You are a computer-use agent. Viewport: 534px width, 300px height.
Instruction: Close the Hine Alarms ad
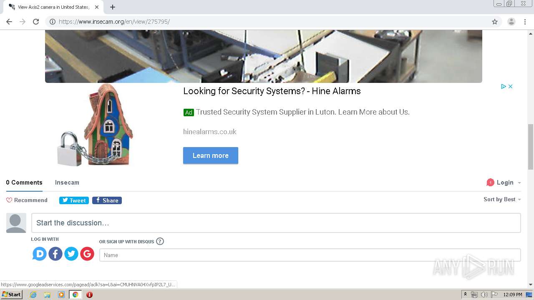tap(510, 86)
